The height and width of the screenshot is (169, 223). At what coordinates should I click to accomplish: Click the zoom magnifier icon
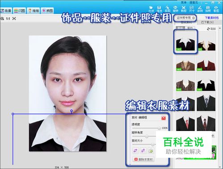point(2,19)
